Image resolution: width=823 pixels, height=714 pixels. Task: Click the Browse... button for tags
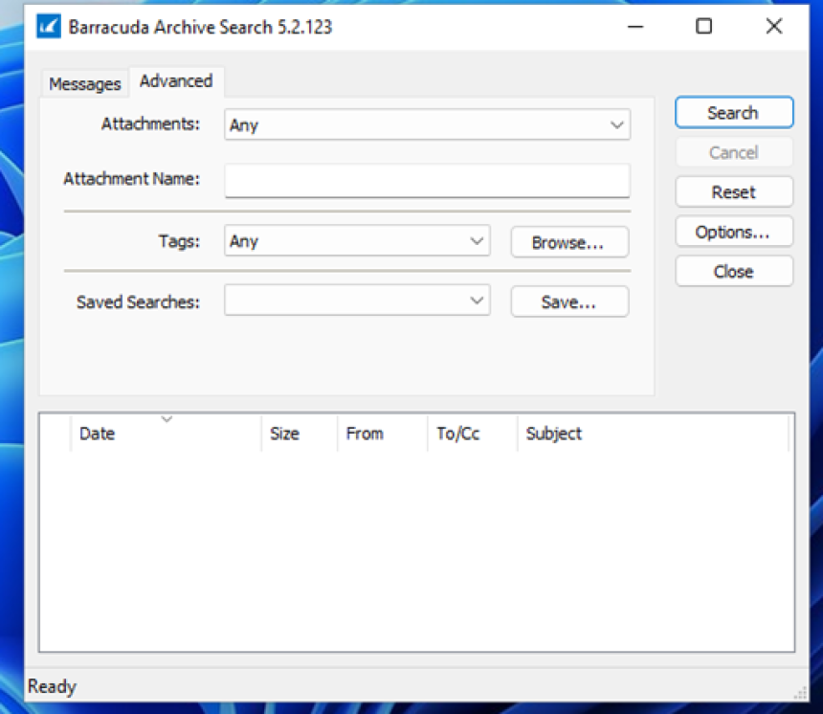(x=569, y=242)
